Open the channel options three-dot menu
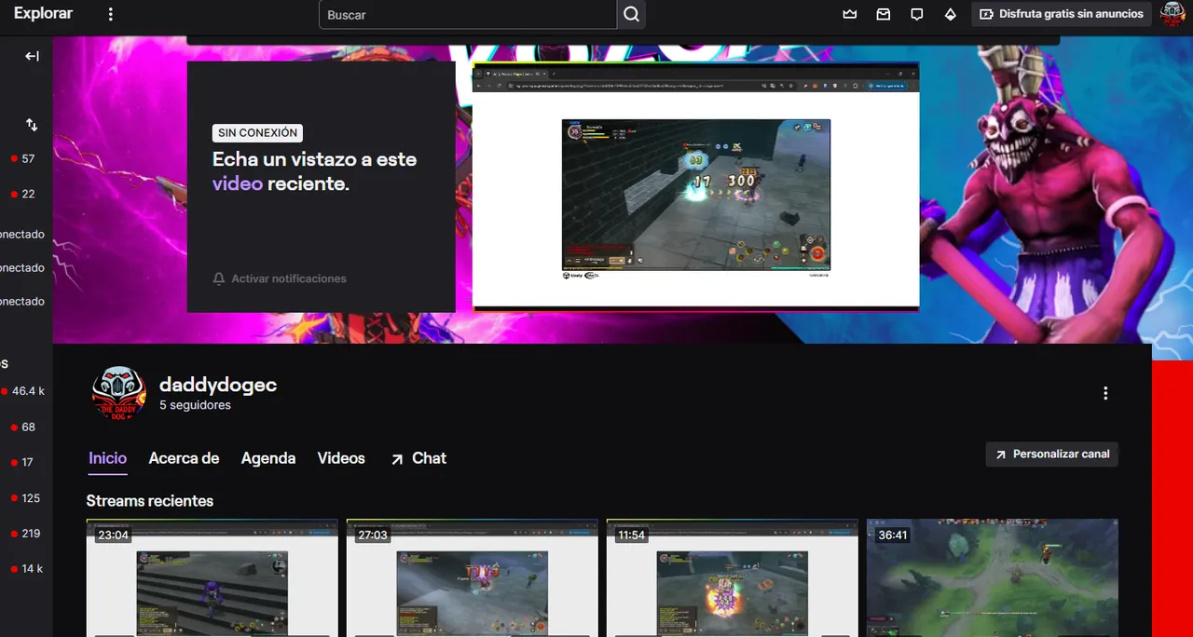 (x=1105, y=393)
